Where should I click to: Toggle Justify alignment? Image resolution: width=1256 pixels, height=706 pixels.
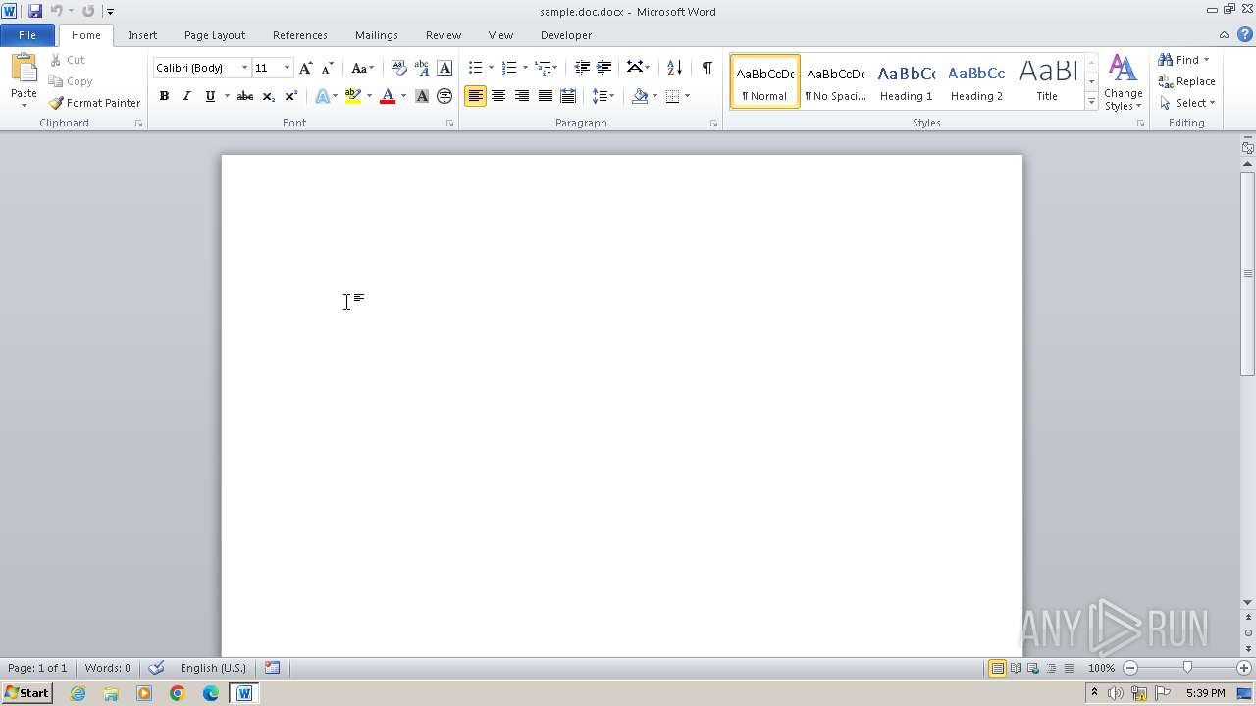point(545,96)
